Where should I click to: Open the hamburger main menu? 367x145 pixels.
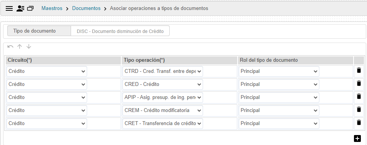[9, 8]
